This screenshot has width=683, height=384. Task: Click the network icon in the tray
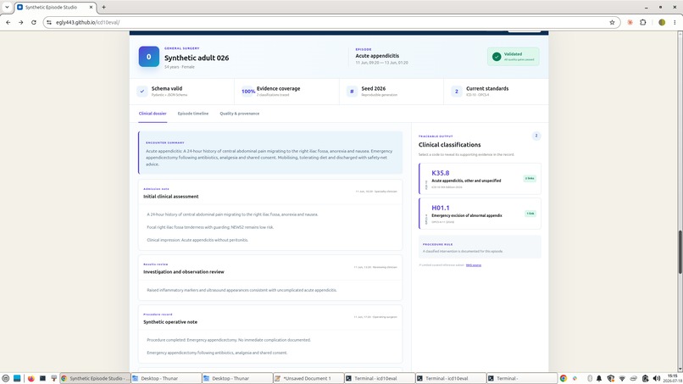click(622, 378)
